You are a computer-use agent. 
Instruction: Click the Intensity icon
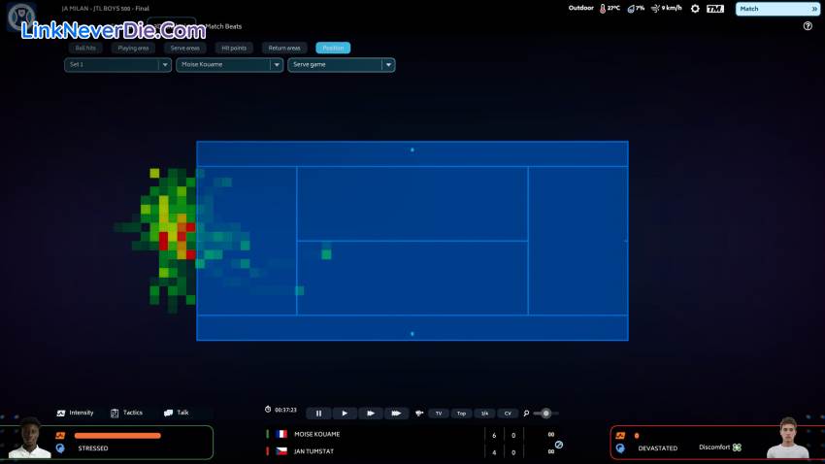tap(62, 413)
